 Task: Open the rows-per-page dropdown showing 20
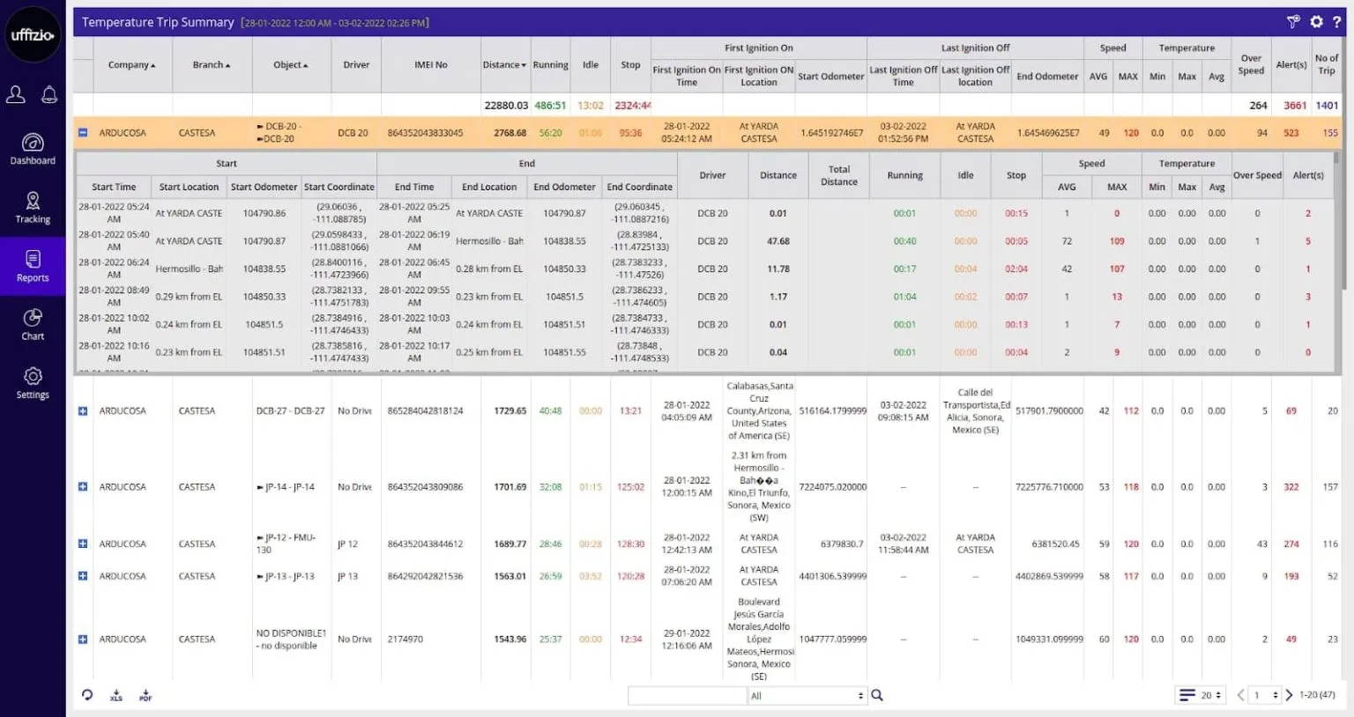(1202, 695)
